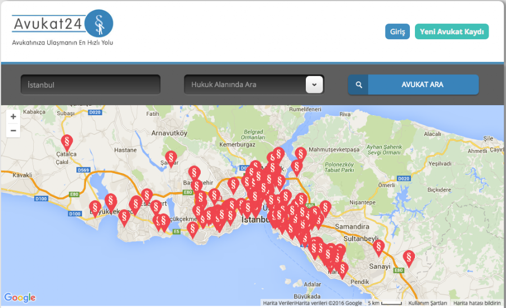Select the lawyer pin above Başakşehir
506x308 pixels.
pos(195,173)
